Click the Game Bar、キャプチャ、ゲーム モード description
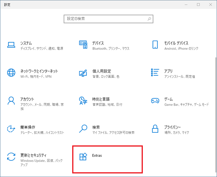 click(x=187, y=105)
